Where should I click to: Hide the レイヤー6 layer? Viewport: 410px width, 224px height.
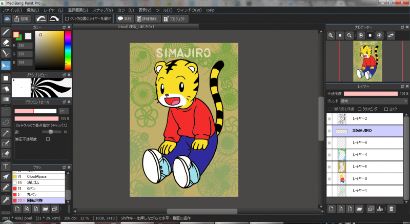[329, 142]
